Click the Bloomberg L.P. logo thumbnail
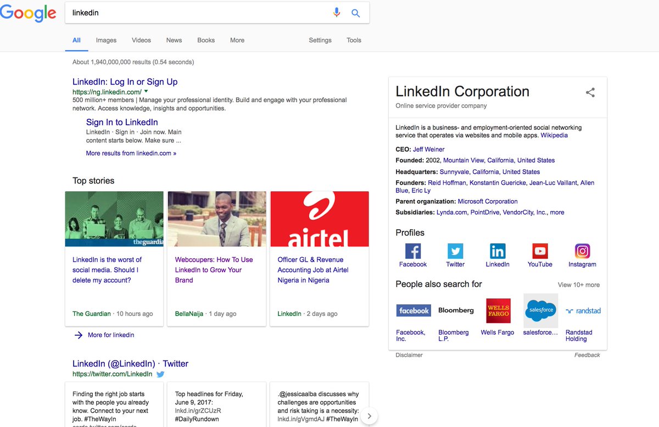Screen dimensions: 659x427 coord(456,310)
